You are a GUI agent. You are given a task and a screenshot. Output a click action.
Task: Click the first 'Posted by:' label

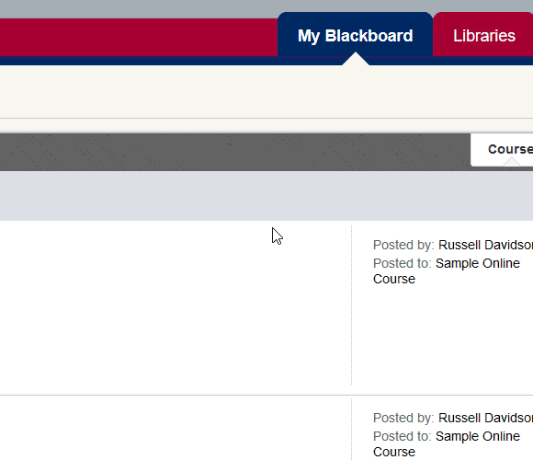click(x=403, y=245)
